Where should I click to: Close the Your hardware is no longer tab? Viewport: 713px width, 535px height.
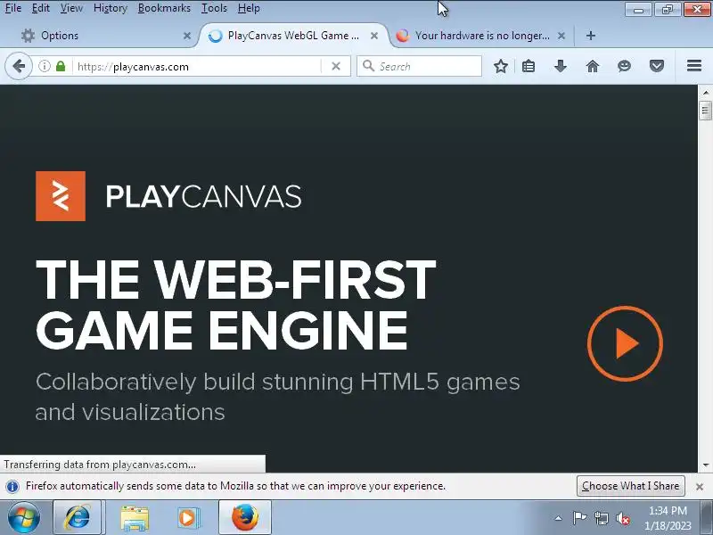click(561, 36)
